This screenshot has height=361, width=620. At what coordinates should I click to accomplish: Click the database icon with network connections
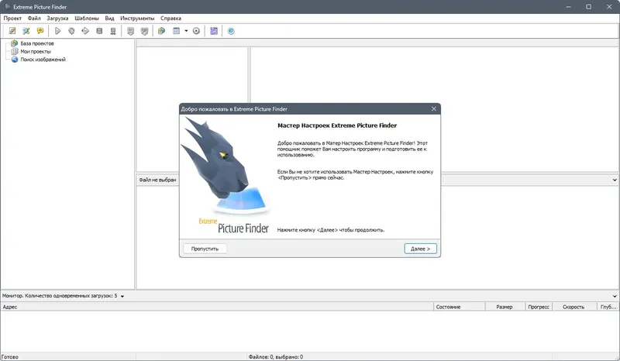tap(113, 31)
